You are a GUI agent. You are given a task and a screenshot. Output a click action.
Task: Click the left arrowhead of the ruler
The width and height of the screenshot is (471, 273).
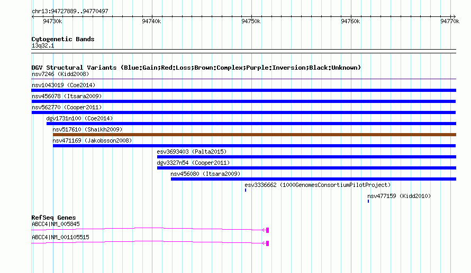point(33,17)
